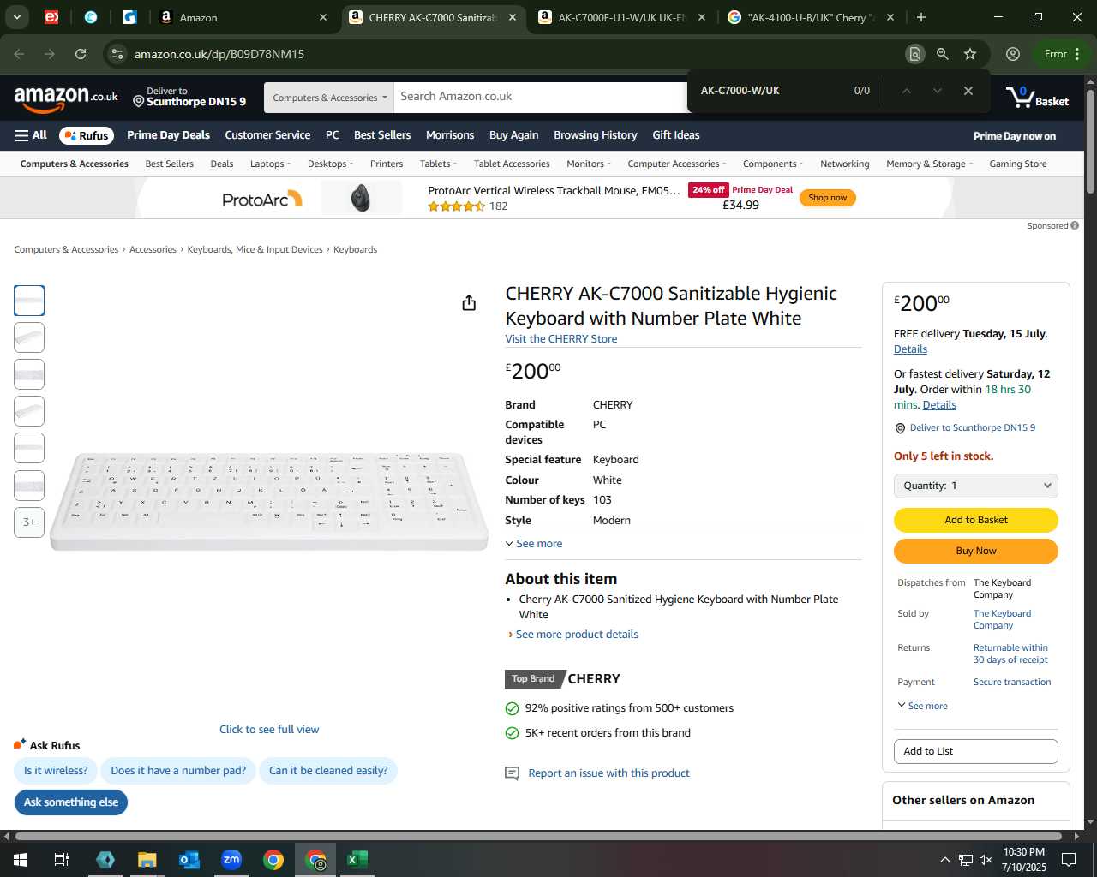
Task: Open Outlook from the taskbar
Action: point(189,860)
